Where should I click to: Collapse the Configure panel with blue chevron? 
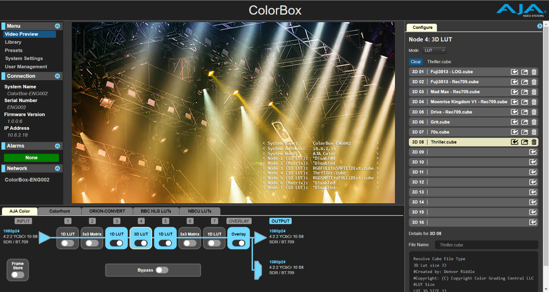click(540, 26)
